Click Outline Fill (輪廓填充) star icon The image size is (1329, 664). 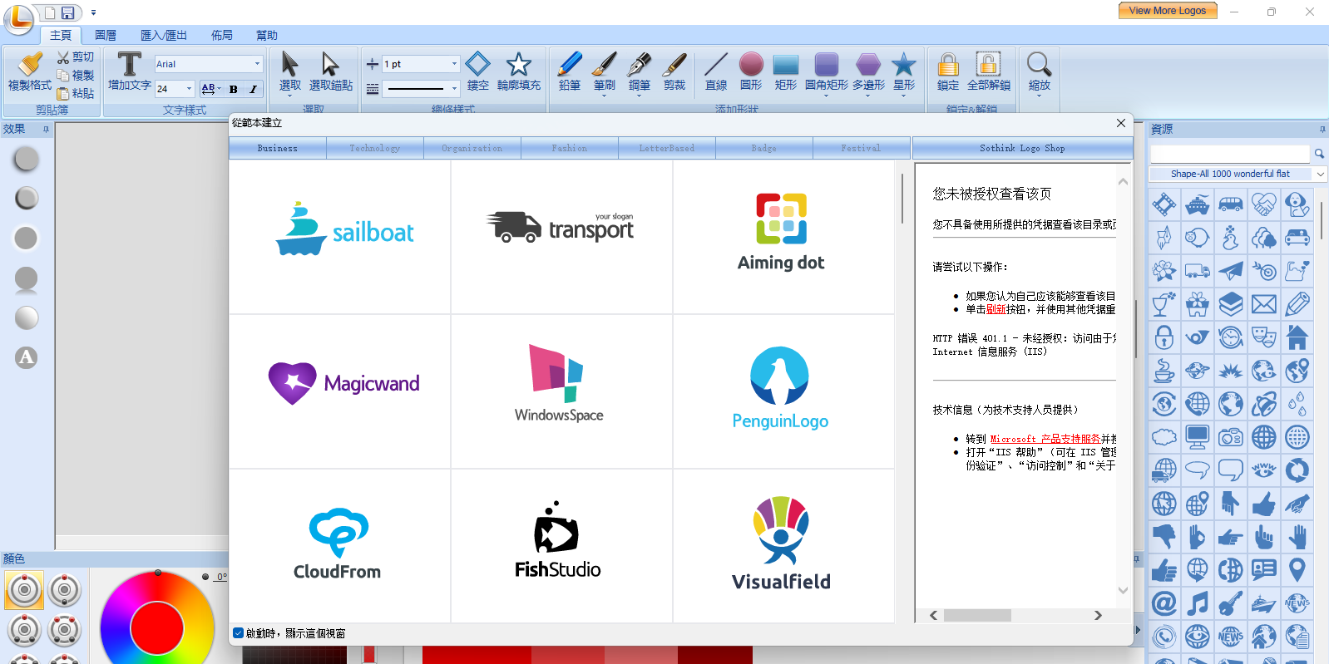click(519, 71)
